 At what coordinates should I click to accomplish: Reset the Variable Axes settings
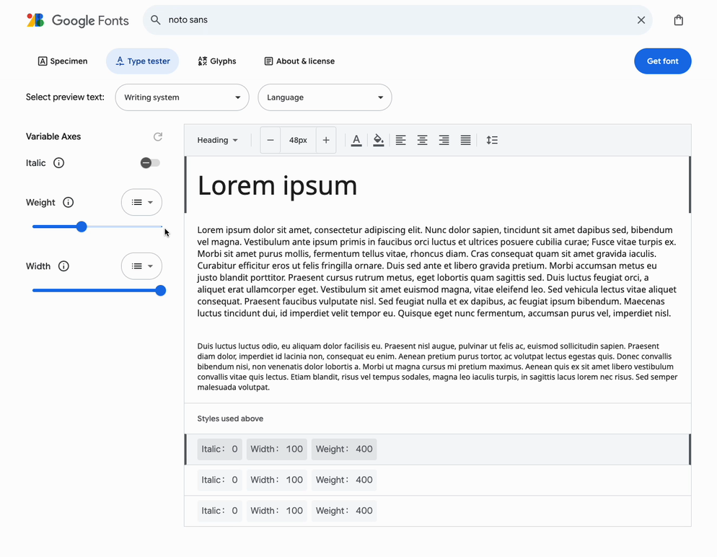[x=158, y=136]
